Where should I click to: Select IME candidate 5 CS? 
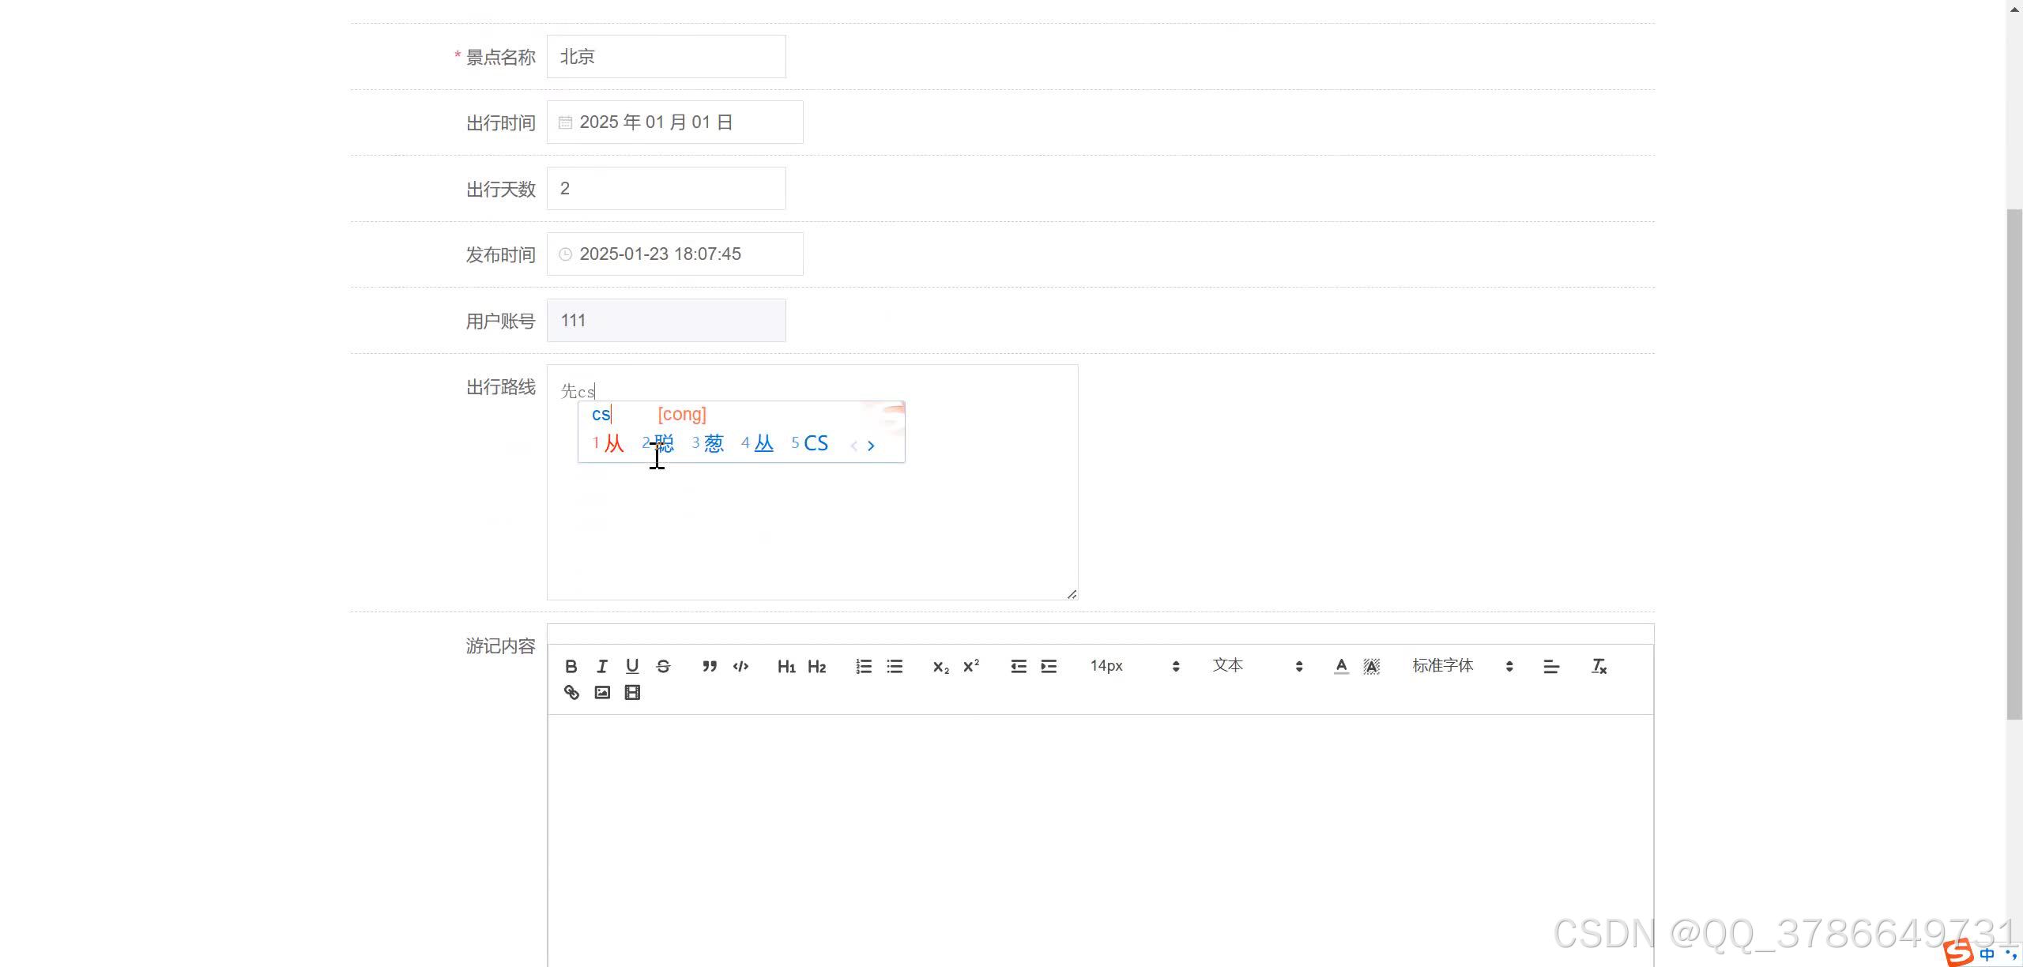(x=810, y=443)
